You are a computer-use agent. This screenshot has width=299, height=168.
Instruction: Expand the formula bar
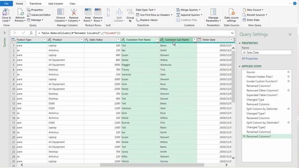click(232, 33)
